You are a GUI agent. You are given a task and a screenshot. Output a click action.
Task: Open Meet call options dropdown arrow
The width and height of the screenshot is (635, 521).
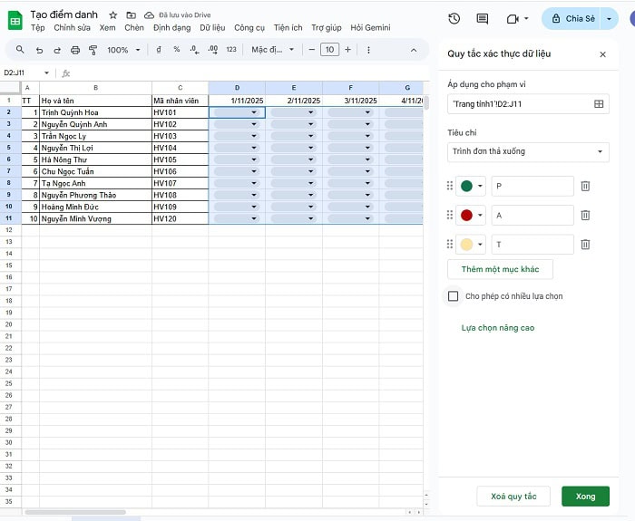pos(526,19)
